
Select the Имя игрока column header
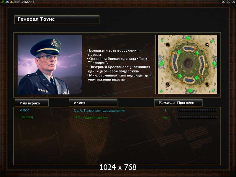click(x=32, y=103)
